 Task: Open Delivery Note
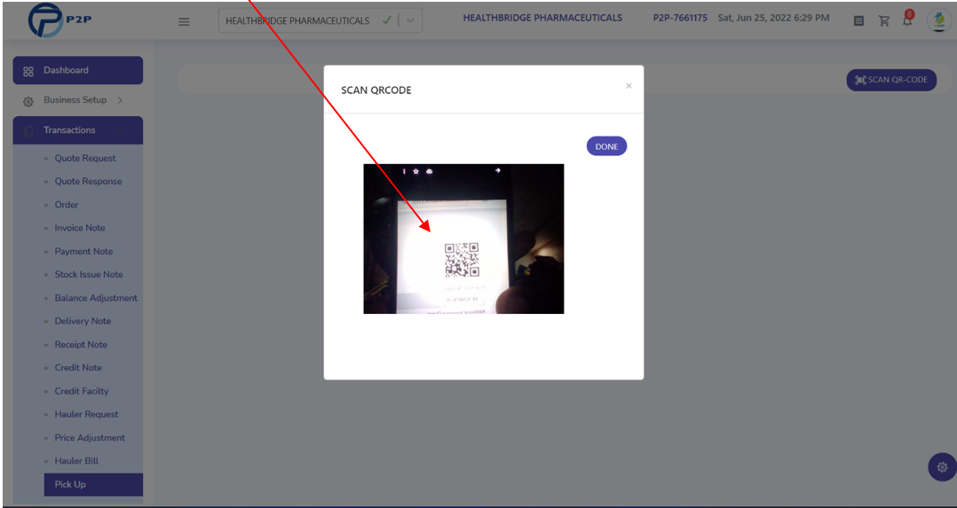[83, 321]
